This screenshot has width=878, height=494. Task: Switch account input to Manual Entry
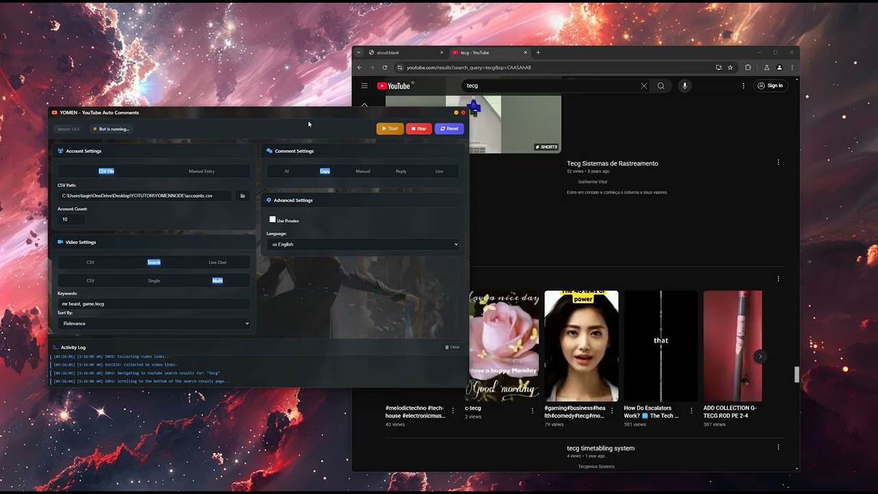pyautogui.click(x=201, y=171)
